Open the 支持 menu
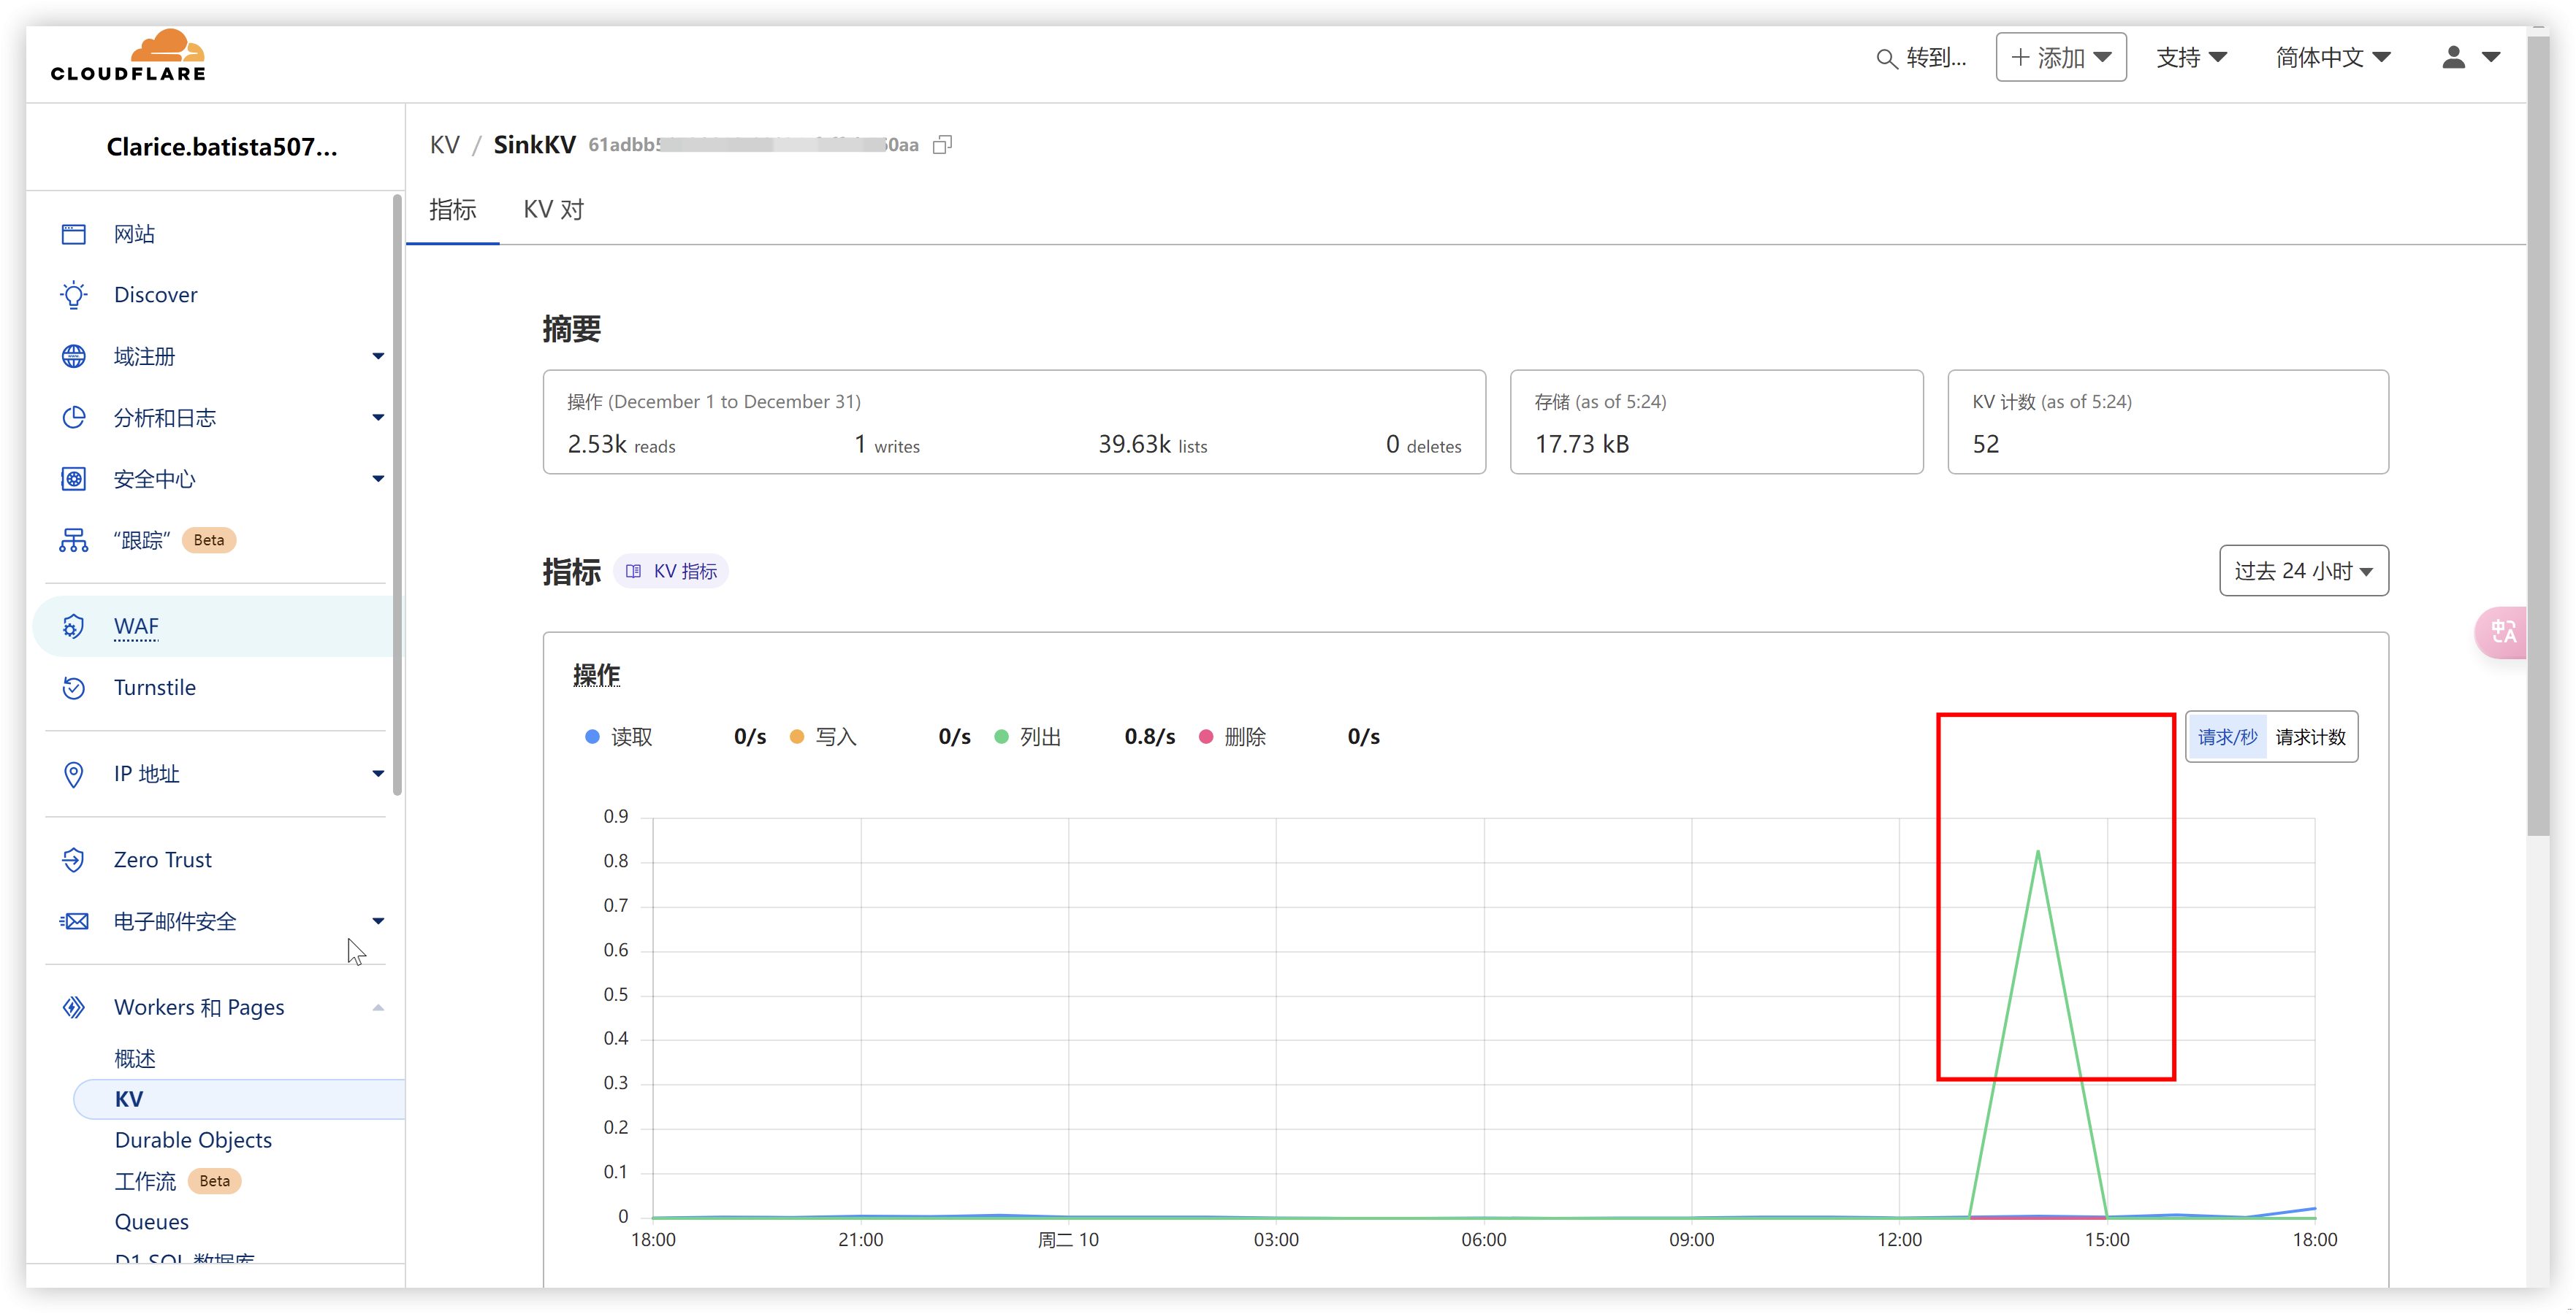Screen dimensions: 2576x1314 [2190, 58]
